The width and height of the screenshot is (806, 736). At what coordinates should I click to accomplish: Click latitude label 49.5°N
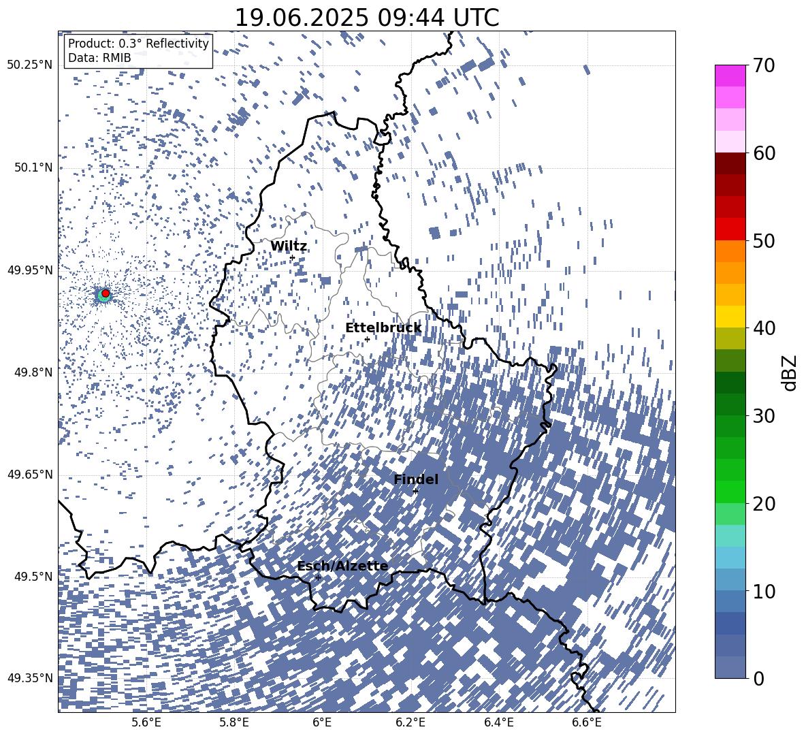coord(33,576)
